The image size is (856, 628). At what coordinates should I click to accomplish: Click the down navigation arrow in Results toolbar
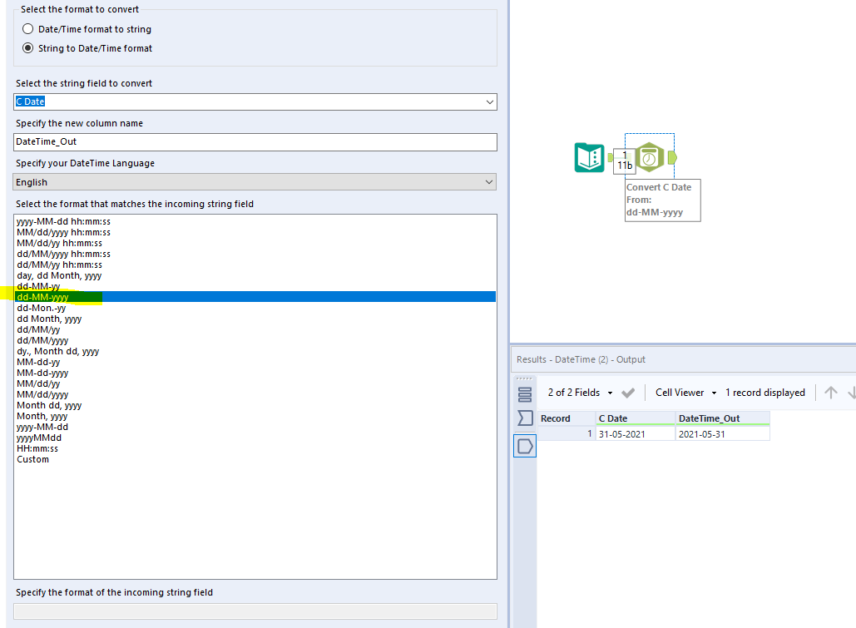[851, 392]
